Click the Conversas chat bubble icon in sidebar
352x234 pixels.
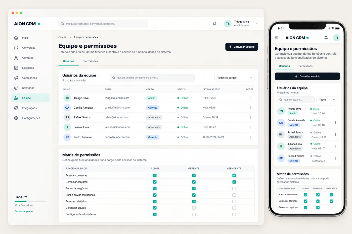[16, 48]
